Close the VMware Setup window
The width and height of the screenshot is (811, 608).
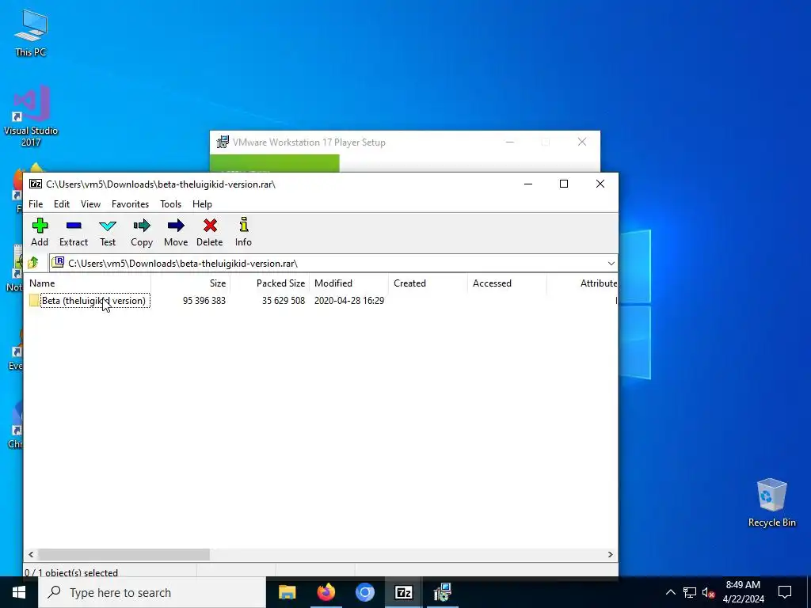point(582,142)
